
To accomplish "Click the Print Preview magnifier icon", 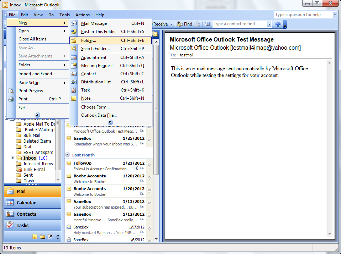I will 11,91.
